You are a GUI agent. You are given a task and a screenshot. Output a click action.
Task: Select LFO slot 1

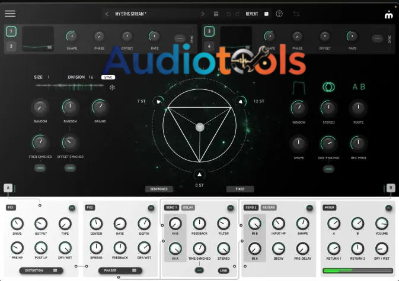point(11,31)
